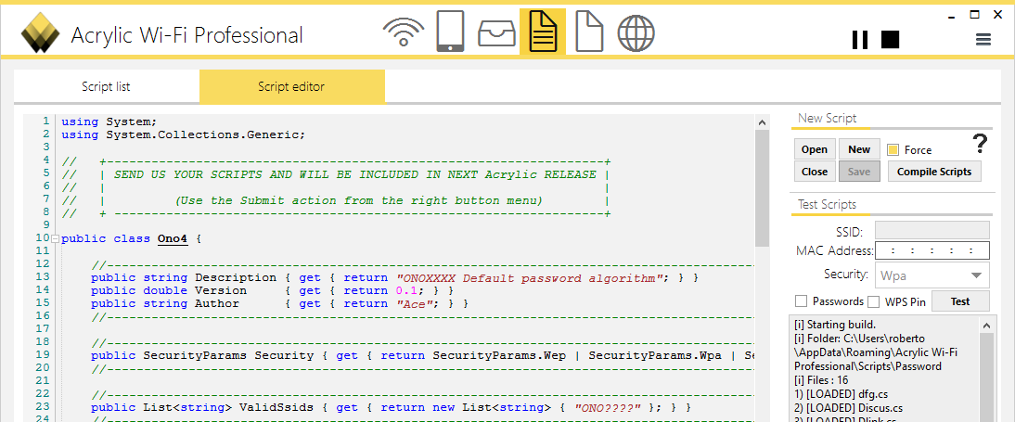
Task: Click the Test button
Action: point(960,301)
